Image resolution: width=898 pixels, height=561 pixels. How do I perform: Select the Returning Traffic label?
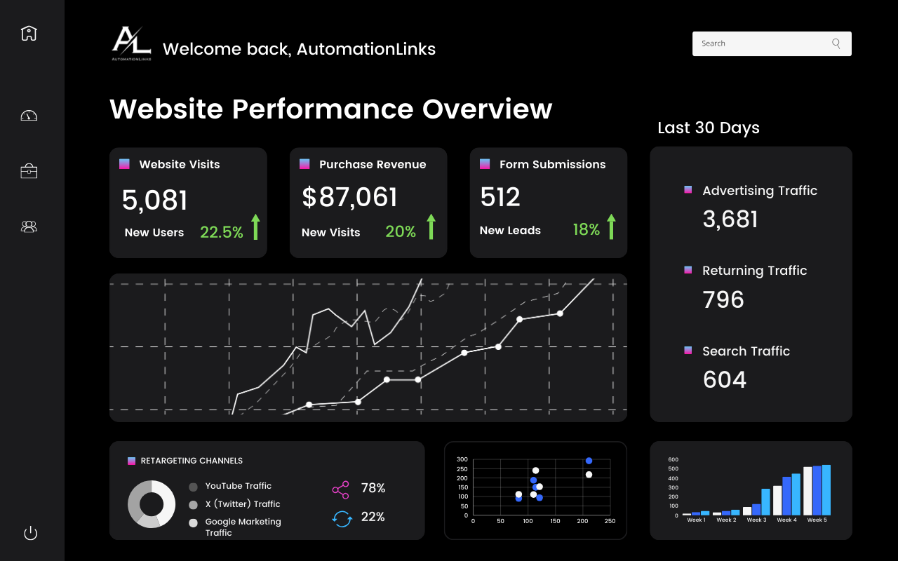(755, 271)
